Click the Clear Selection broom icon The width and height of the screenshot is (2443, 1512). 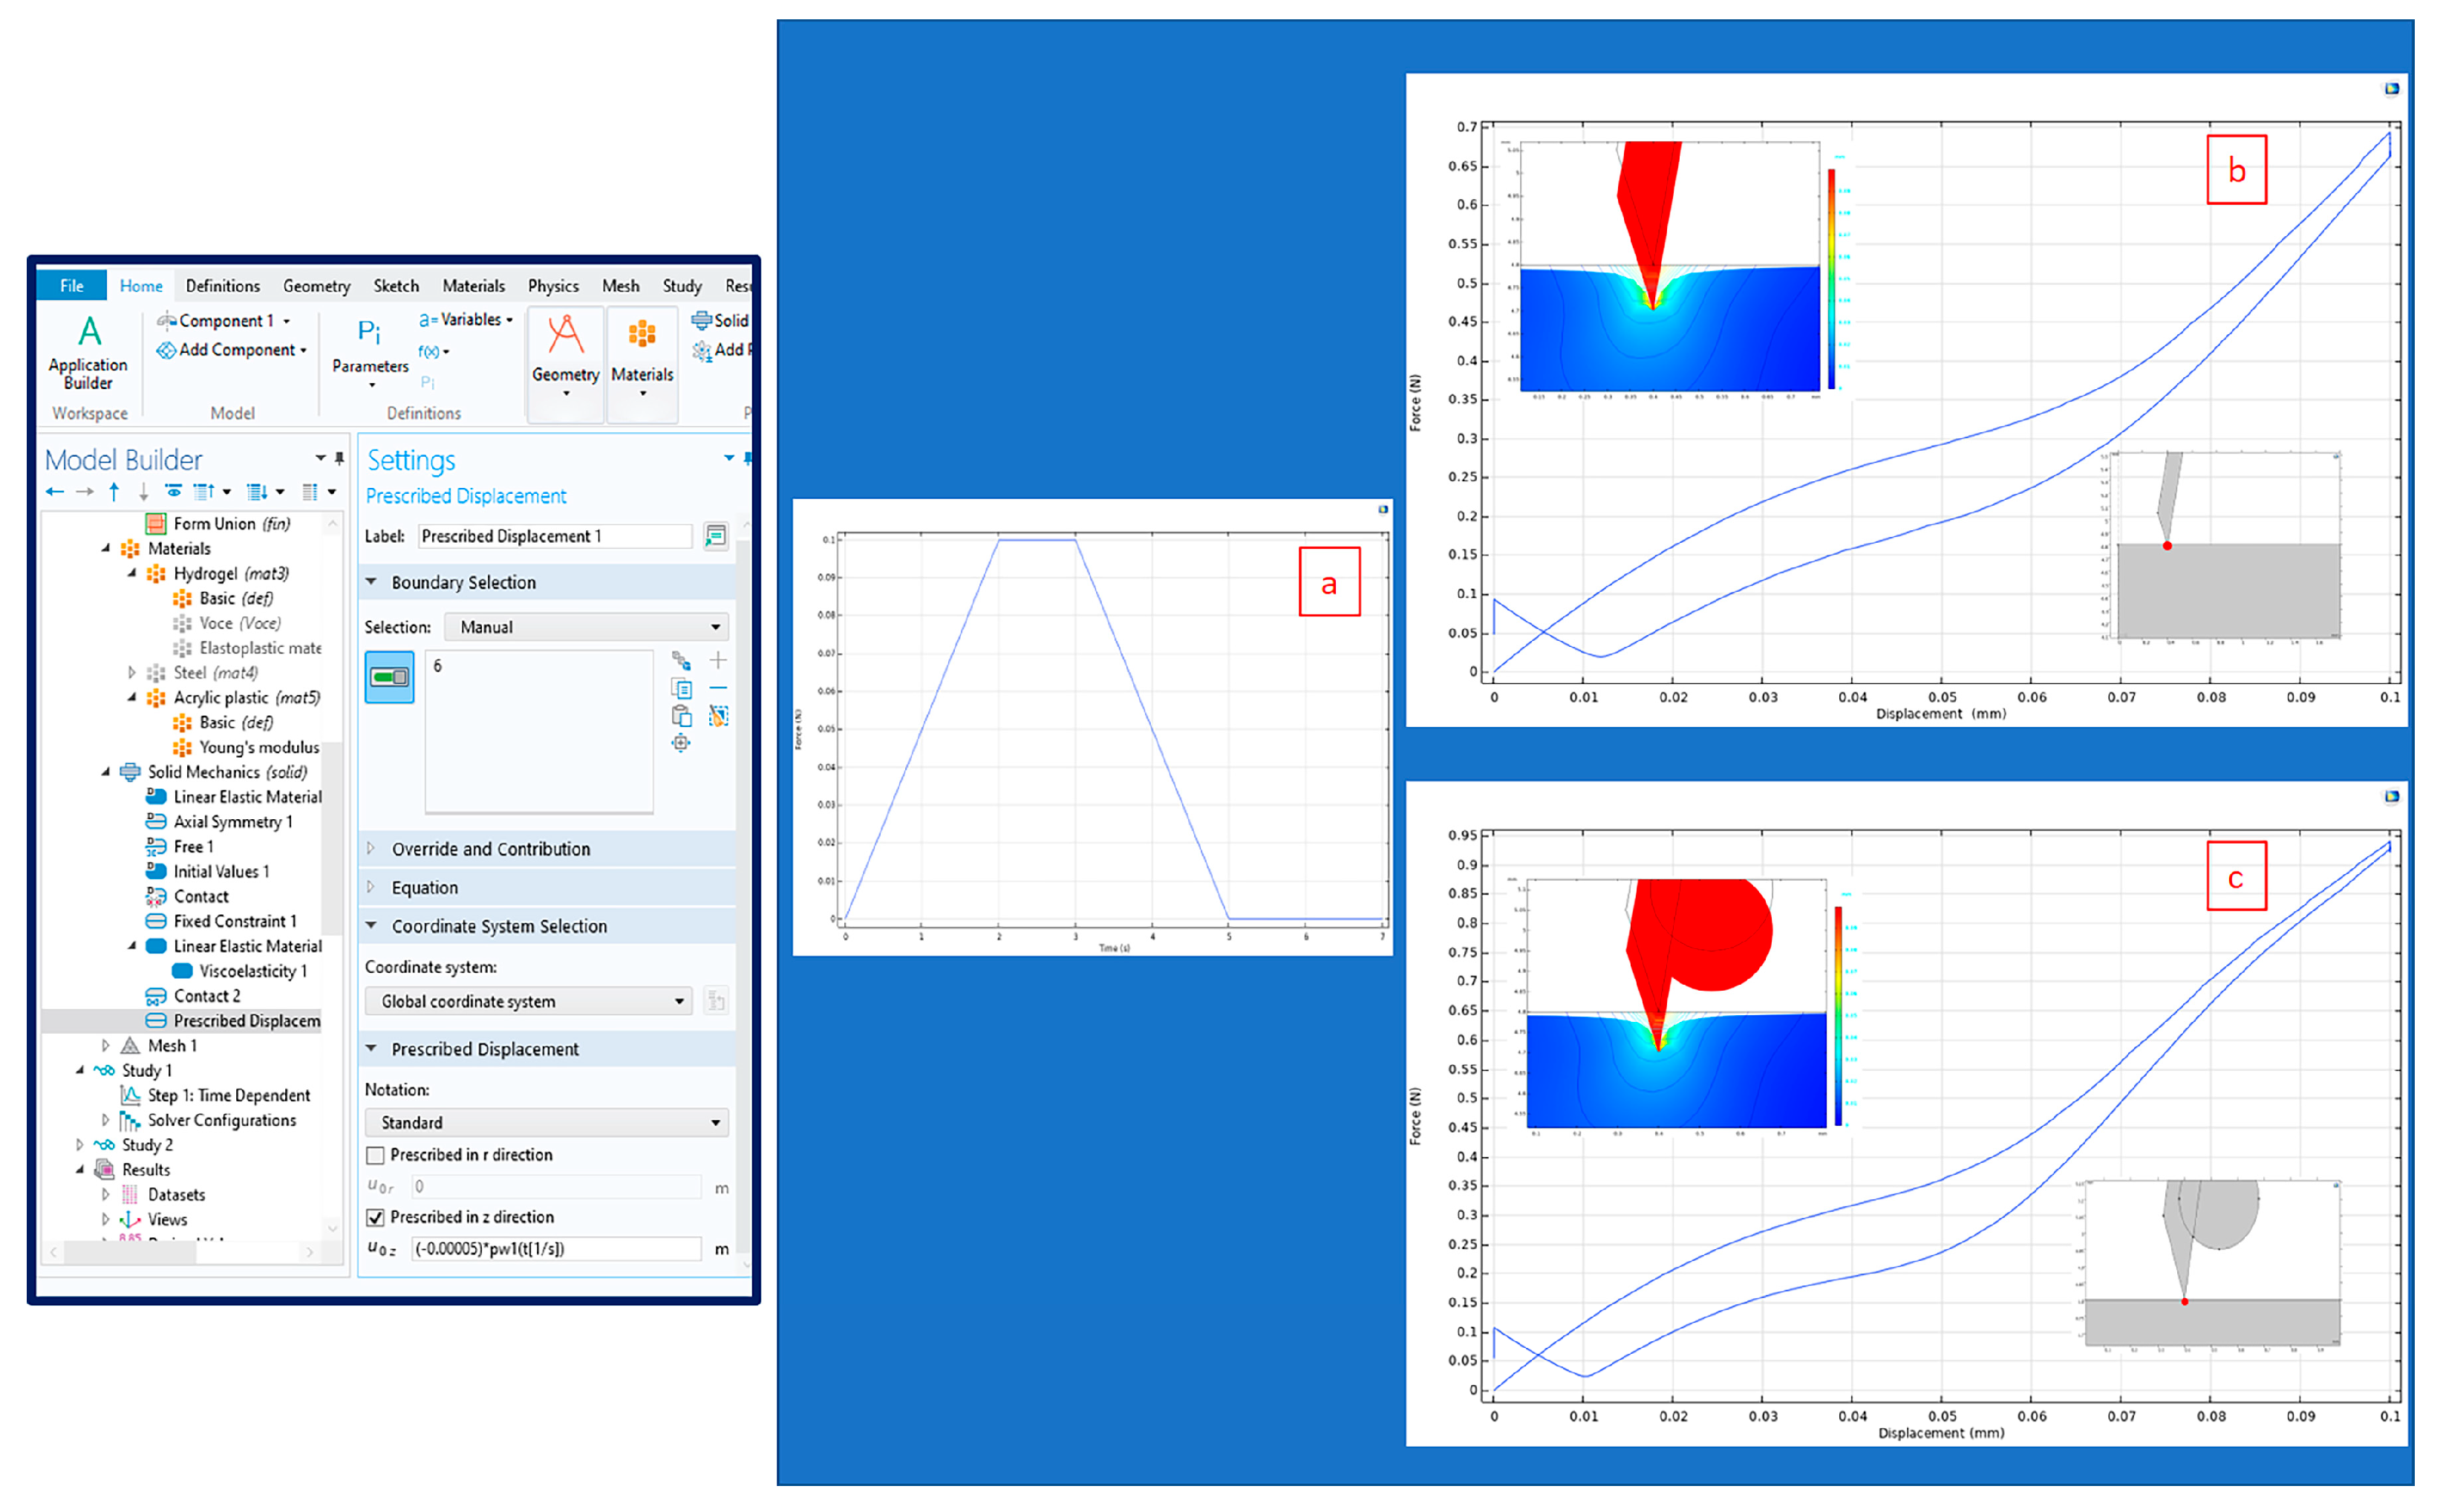pyautogui.click(x=718, y=716)
